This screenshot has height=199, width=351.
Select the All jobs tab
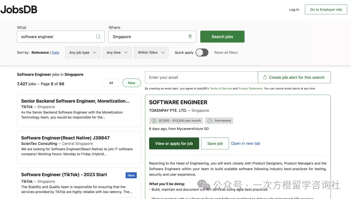(x=111, y=83)
